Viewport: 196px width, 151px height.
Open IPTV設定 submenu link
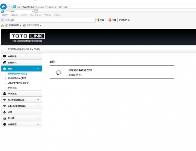click(12, 88)
